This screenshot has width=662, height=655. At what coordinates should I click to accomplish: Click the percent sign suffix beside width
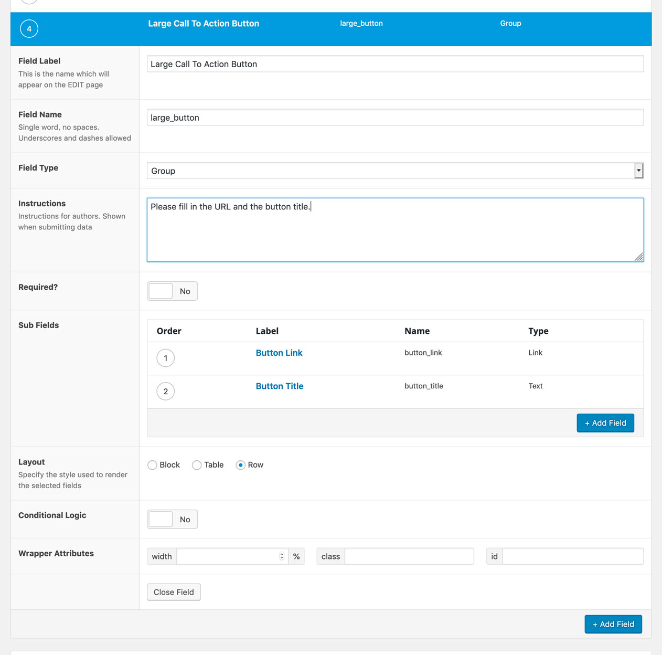tap(296, 556)
